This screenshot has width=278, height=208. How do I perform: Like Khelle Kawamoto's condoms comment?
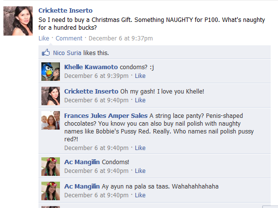[x=140, y=76]
